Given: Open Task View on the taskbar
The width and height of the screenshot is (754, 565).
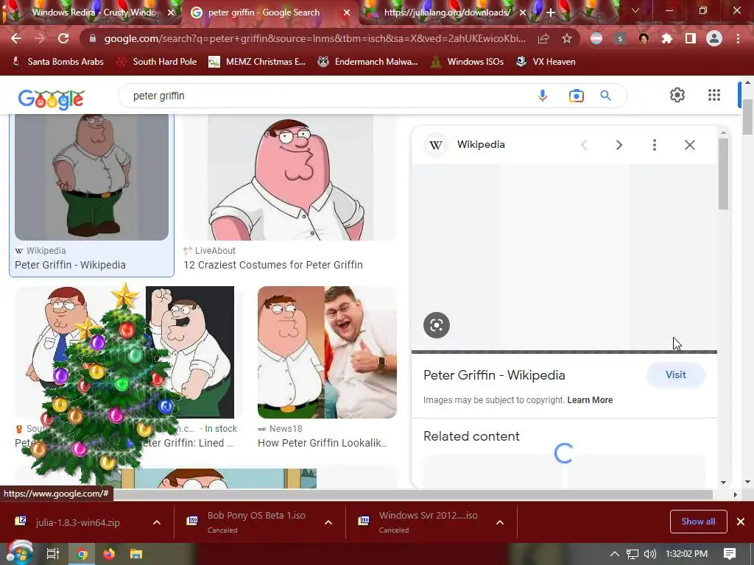Looking at the screenshot, I should point(52,554).
